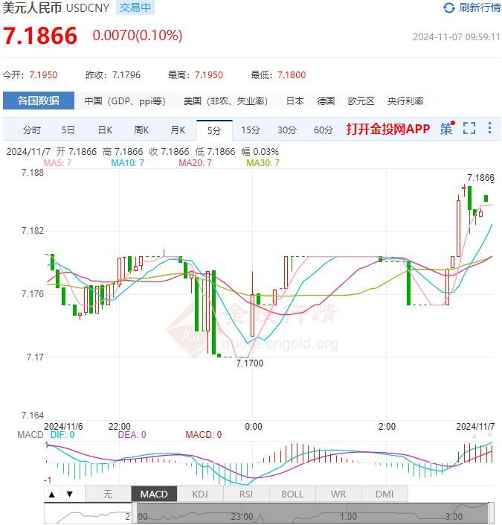Image resolution: width=502 pixels, height=525 pixels.
Task: Click the MACD: 0 value label
Action: point(203,435)
